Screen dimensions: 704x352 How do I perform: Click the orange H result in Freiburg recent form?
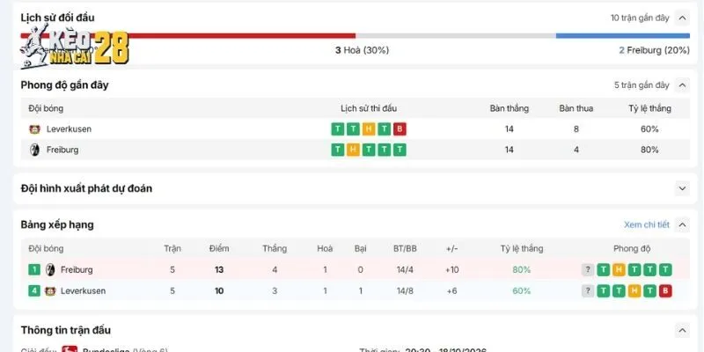354,150
